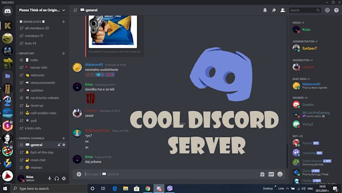Collapse the IMPORTANT category
This screenshot has width=342, height=193.
pos(26,53)
